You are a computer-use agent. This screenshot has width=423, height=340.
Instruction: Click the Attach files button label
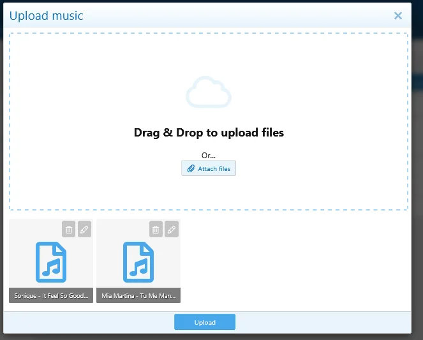(214, 169)
